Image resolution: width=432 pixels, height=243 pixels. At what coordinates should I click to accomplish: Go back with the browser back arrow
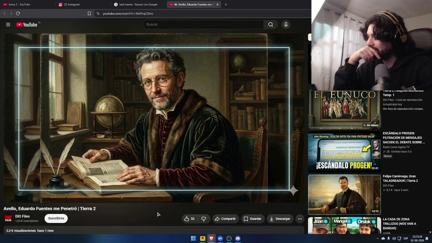pos(4,13)
